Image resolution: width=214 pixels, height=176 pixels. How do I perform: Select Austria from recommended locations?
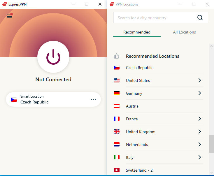point(132,106)
